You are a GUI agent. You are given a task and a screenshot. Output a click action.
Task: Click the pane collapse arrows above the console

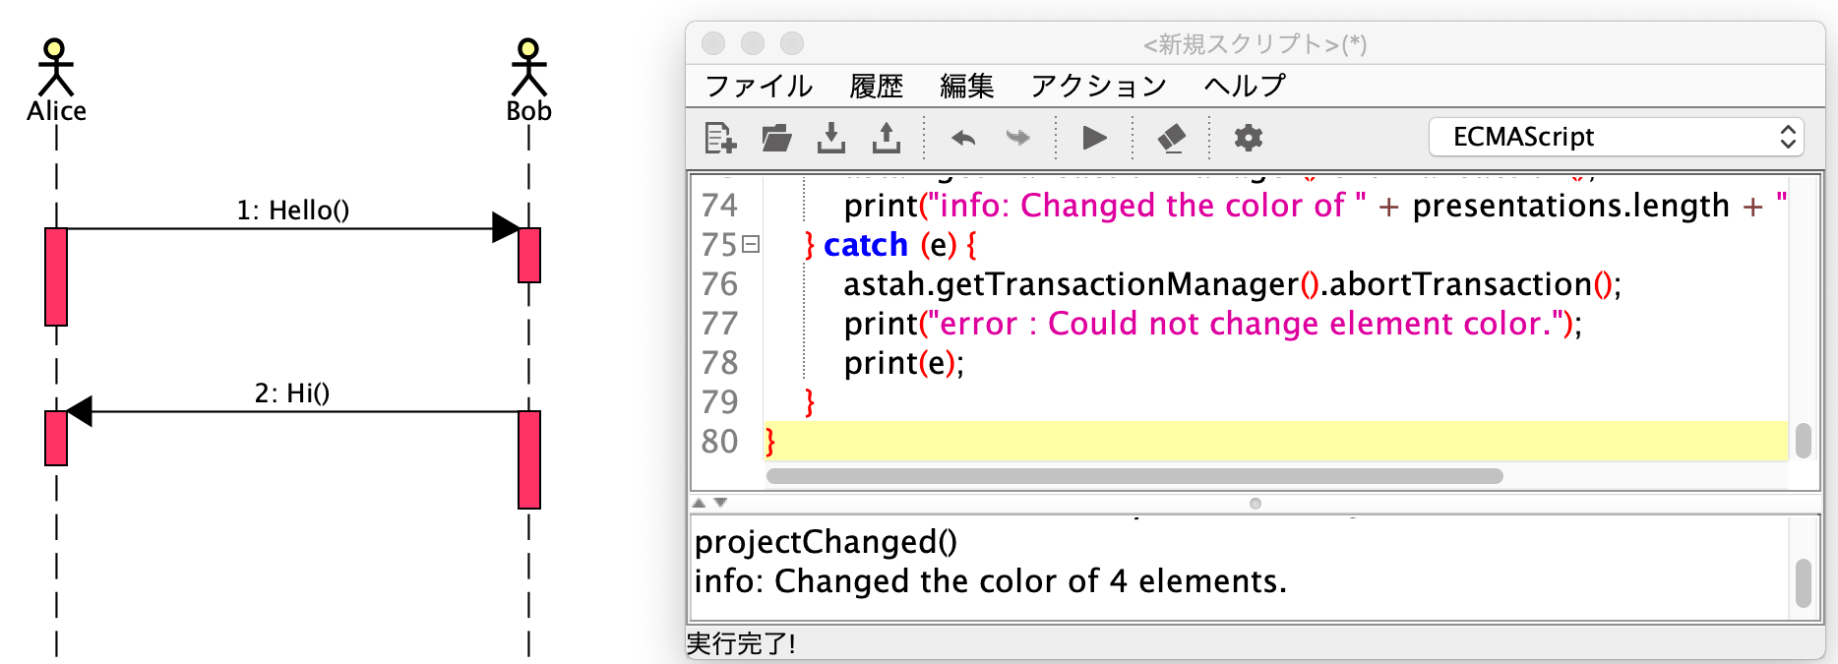[x=709, y=503]
